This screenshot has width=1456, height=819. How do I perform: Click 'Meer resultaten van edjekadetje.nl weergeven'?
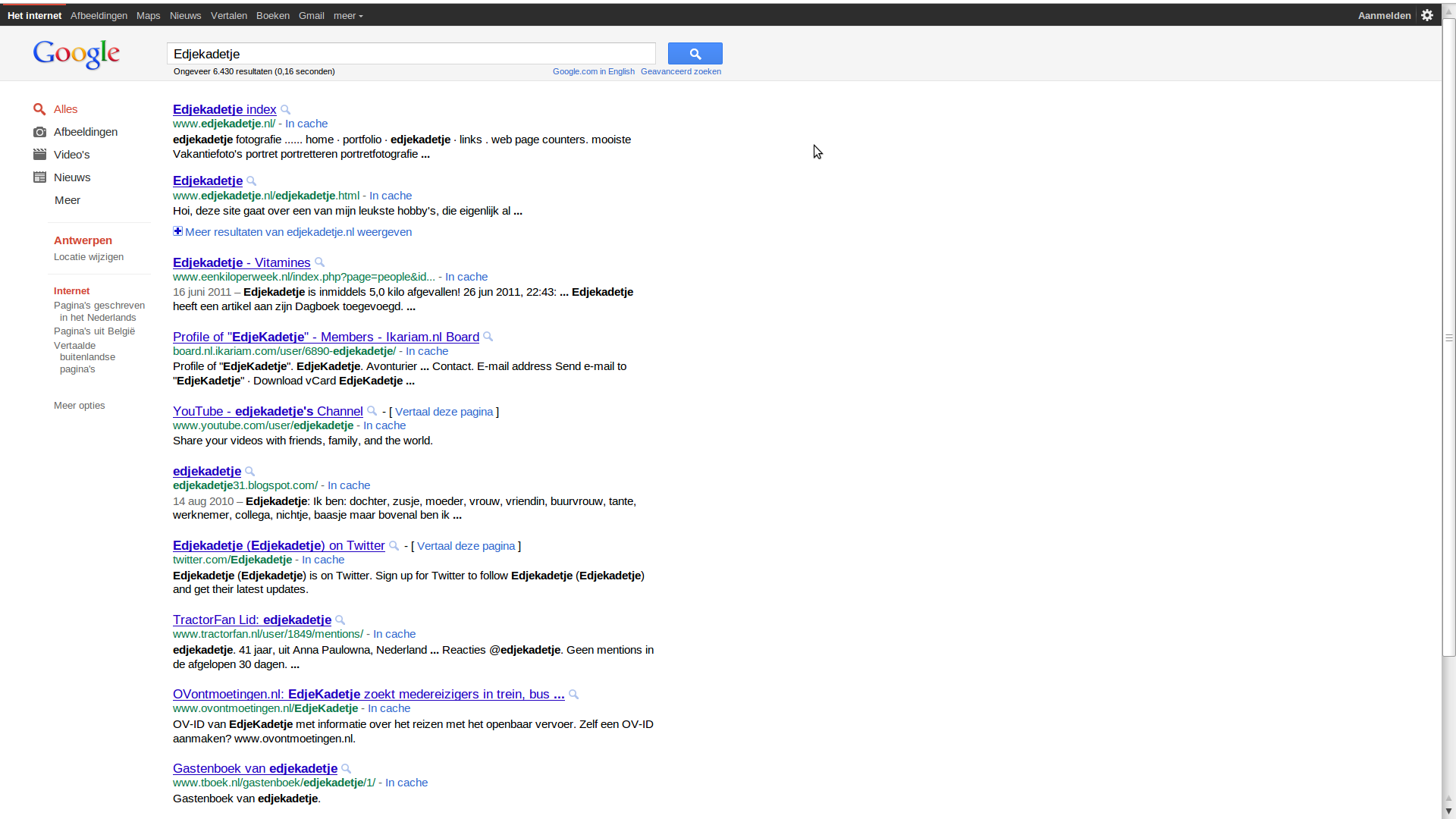(299, 232)
